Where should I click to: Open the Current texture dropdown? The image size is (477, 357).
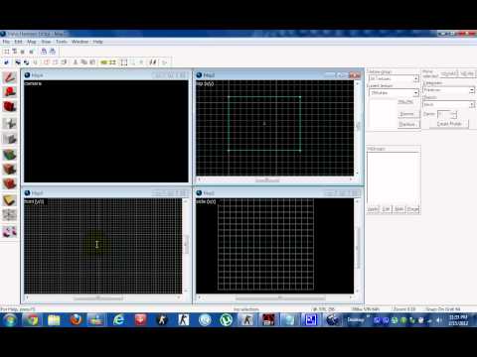pos(394,93)
